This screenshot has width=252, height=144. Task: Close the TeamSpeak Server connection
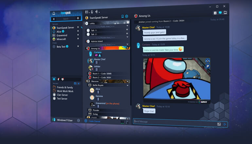point(78,27)
